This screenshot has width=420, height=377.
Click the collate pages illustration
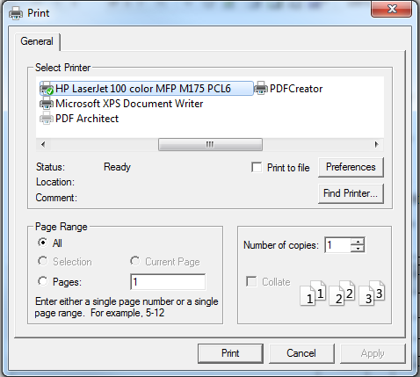tap(342, 294)
